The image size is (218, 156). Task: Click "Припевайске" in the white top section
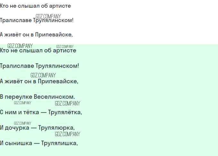(54, 35)
